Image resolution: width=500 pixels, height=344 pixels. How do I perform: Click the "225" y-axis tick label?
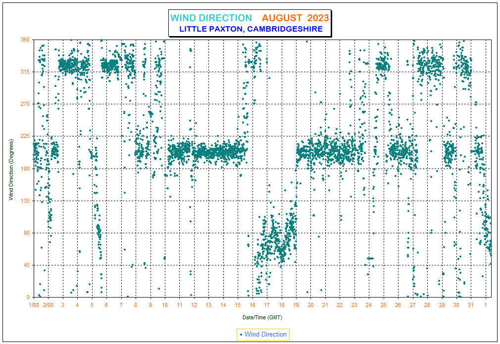[x=26, y=136]
